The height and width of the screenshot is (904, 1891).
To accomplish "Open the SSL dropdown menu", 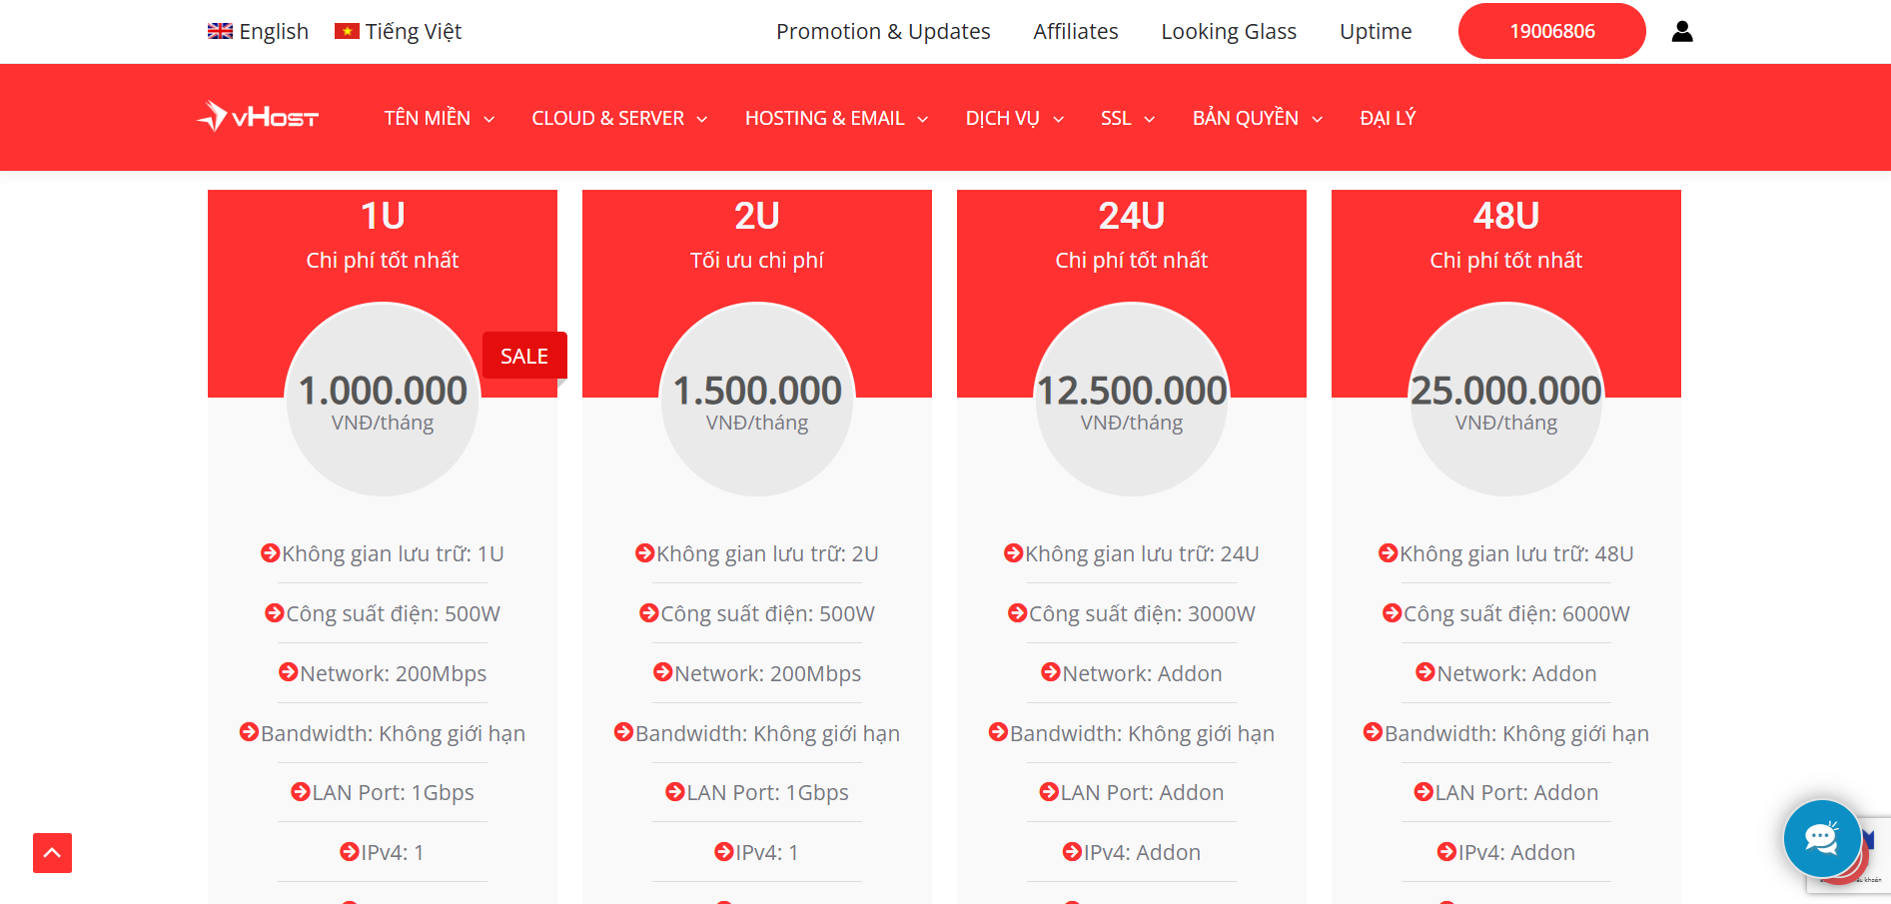I will pos(1127,118).
